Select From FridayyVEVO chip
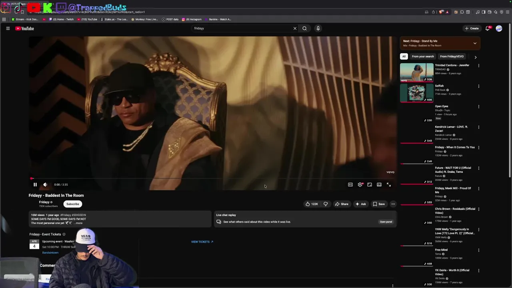Viewport: 512px width, 288px height. tap(452, 56)
